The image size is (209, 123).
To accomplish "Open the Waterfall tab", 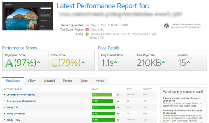I will click(49, 81).
